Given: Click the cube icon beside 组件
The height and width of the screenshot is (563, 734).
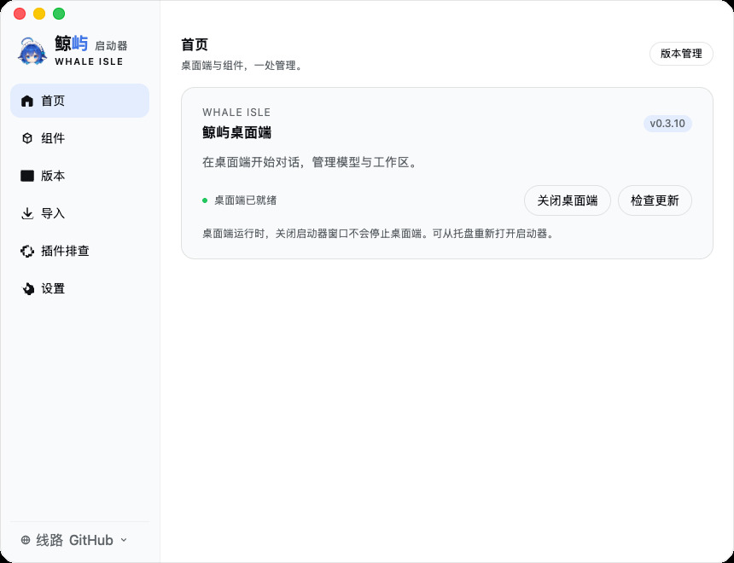Looking at the screenshot, I should coord(27,138).
